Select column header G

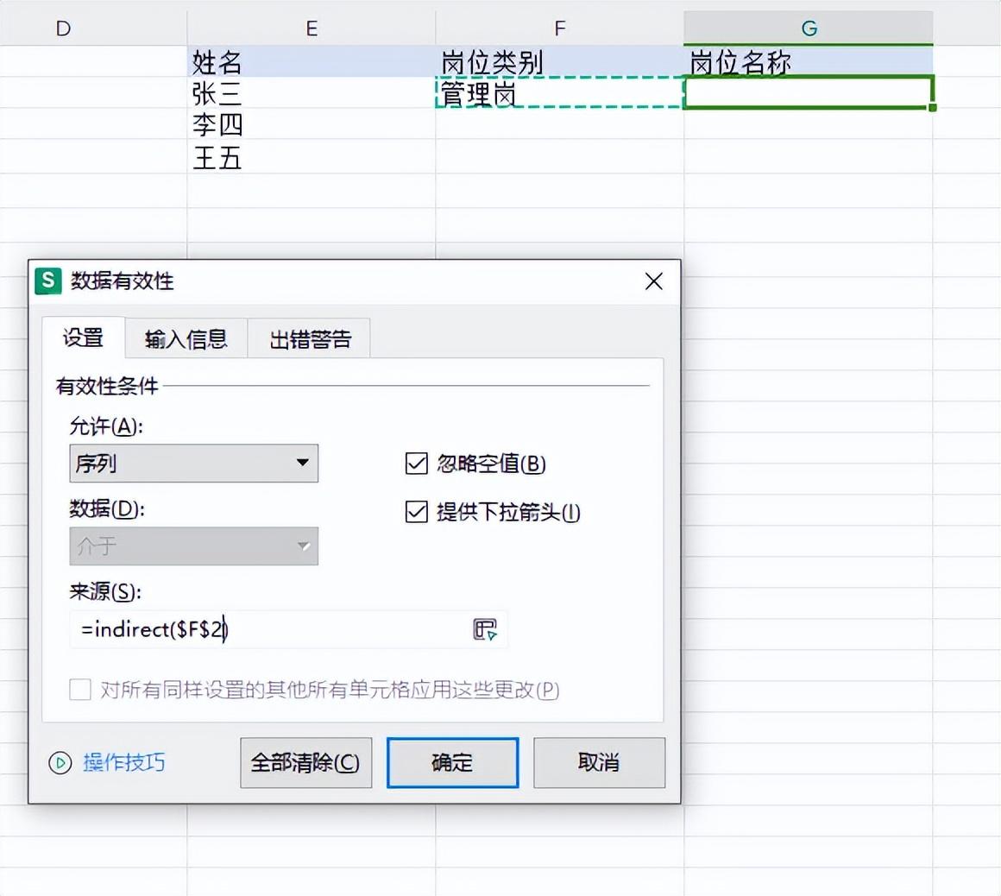[809, 28]
